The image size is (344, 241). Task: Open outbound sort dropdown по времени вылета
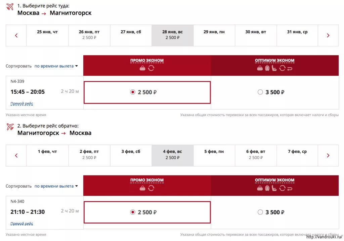pyautogui.click(x=56, y=66)
